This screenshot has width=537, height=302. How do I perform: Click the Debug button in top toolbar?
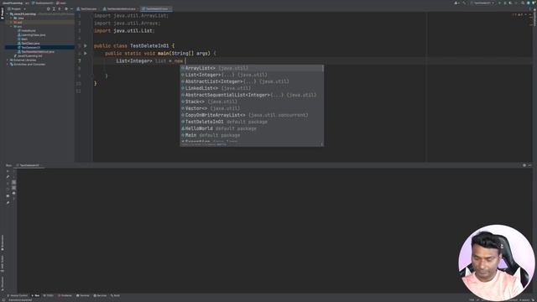(505, 3)
